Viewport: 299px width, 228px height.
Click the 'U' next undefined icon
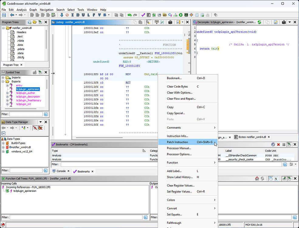click(83, 15)
